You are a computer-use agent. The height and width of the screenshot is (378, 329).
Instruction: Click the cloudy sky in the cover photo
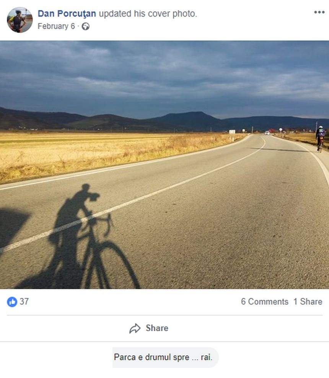coord(164,75)
